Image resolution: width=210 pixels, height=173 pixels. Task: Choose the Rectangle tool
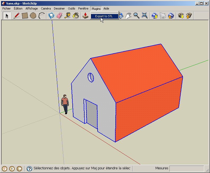click(25, 16)
